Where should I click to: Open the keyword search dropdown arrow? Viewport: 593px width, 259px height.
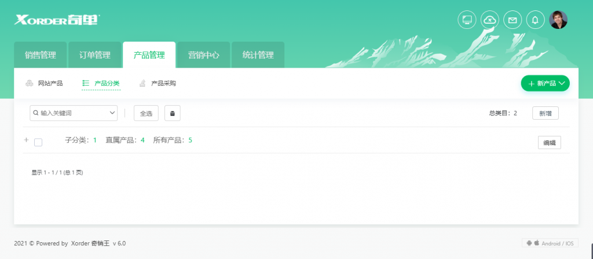112,113
